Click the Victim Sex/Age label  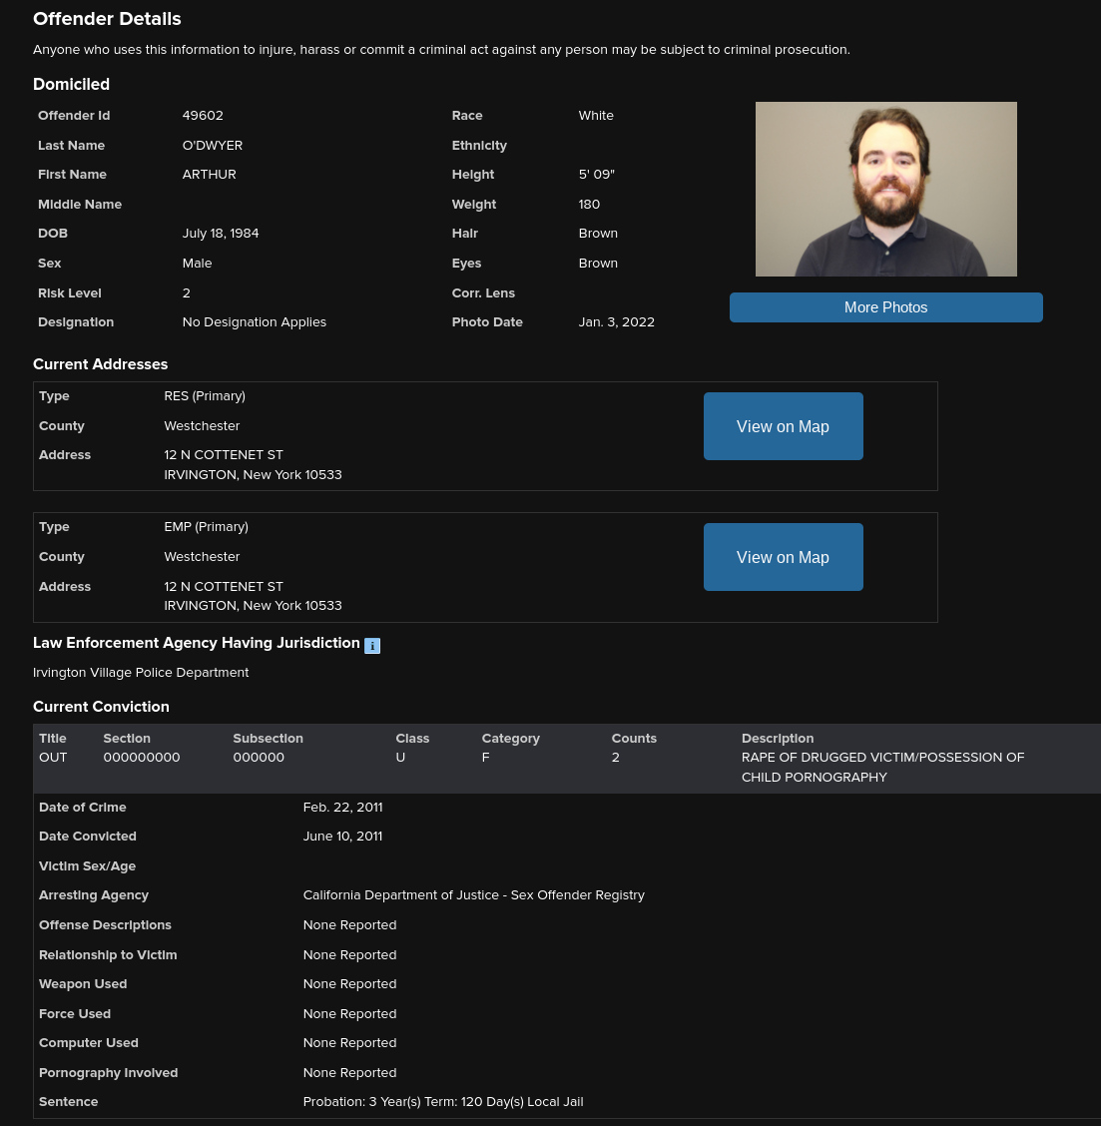(x=87, y=866)
